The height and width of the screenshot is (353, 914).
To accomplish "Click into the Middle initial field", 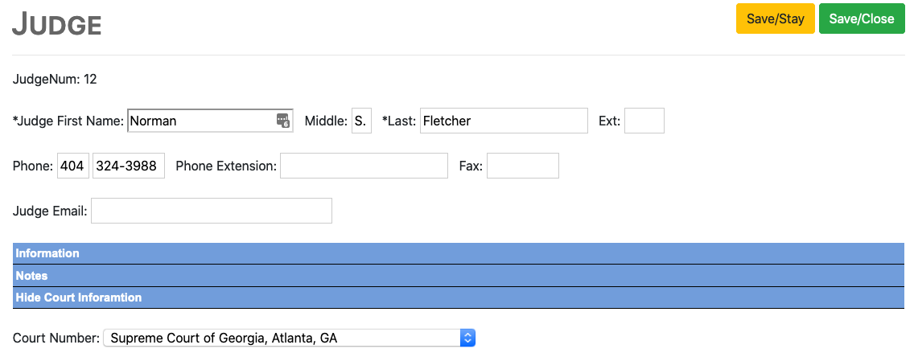I will pyautogui.click(x=361, y=121).
